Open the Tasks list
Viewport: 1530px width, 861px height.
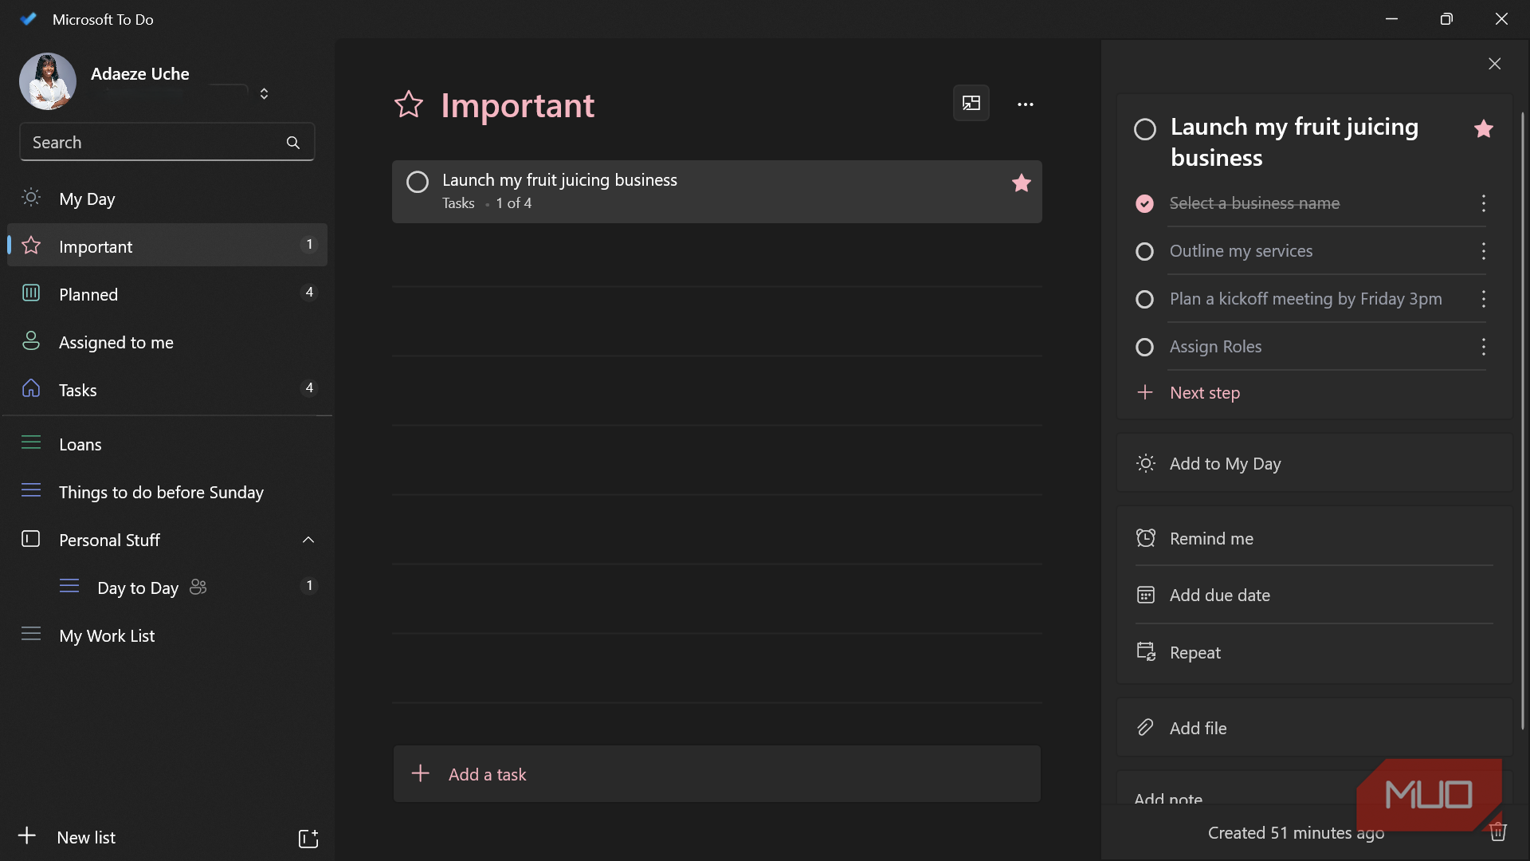click(x=167, y=389)
